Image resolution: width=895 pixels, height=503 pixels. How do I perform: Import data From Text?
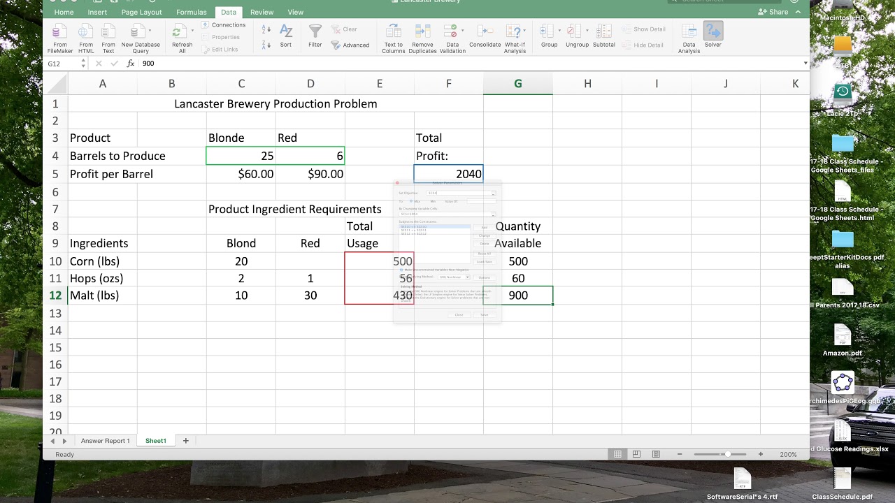point(108,38)
